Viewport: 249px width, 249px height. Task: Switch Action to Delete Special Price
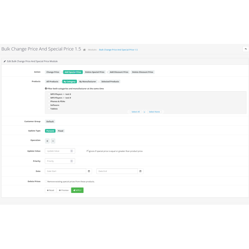(x=95, y=72)
